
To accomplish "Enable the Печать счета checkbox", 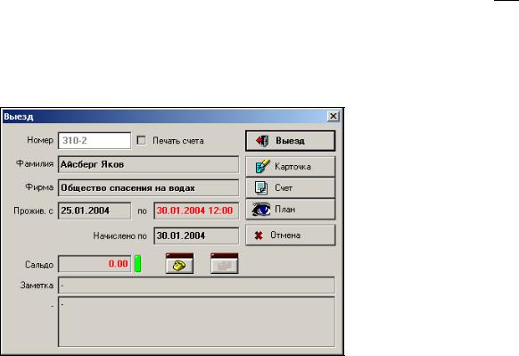I will tap(141, 140).
